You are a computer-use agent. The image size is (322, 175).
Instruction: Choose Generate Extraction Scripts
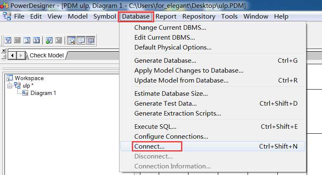pos(212,113)
